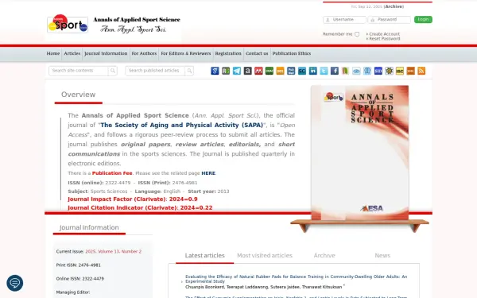Screen dimensions: 477x298
Task: Click the Journal Citation Indicator line
Action: click(x=140, y=207)
